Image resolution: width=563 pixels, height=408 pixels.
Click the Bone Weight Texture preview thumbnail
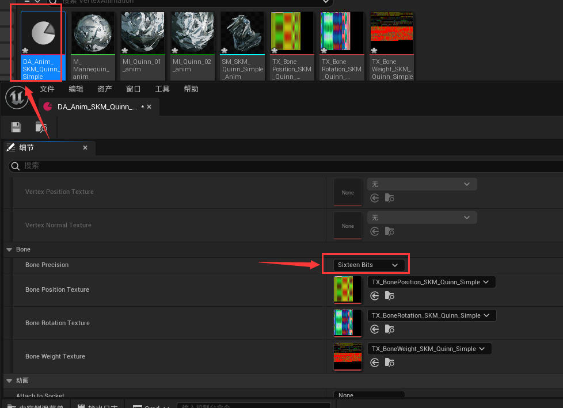click(348, 357)
